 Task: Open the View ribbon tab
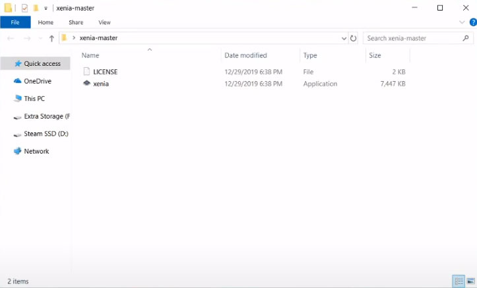pos(104,22)
